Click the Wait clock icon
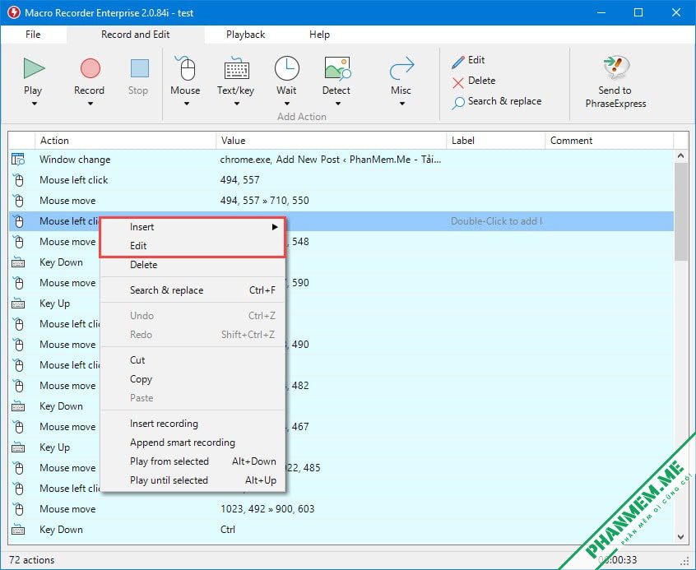 tap(287, 68)
